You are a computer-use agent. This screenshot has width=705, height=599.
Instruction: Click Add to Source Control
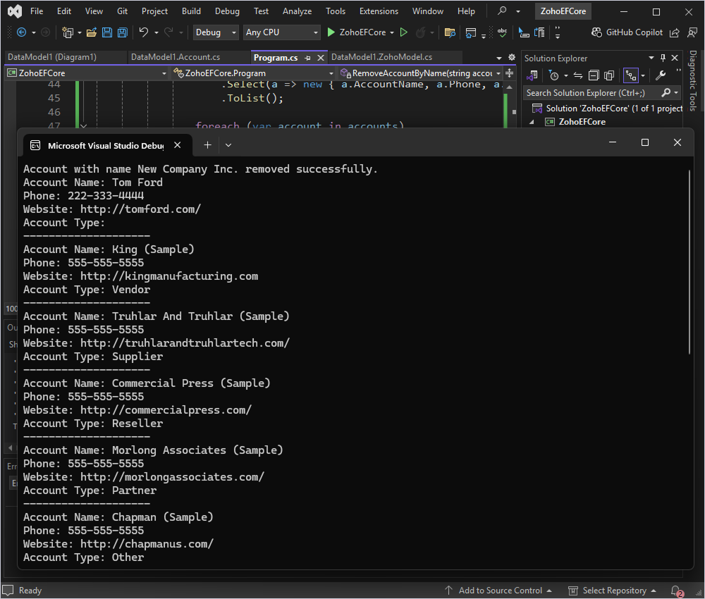tap(499, 591)
